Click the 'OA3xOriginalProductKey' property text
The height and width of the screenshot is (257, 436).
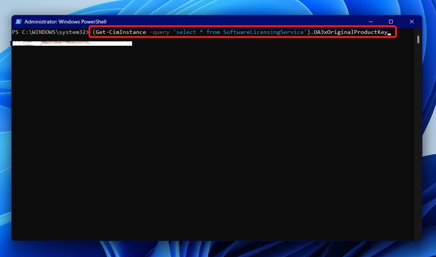click(351, 32)
